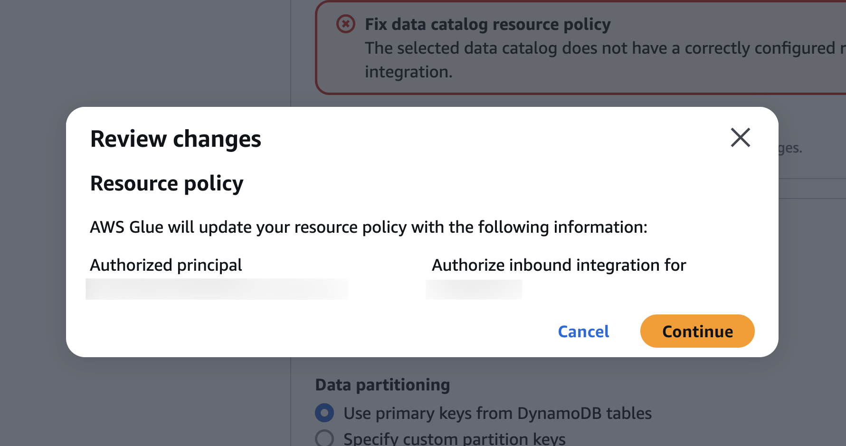Select Use primary keys from DynamoDB tables radio

point(324,413)
